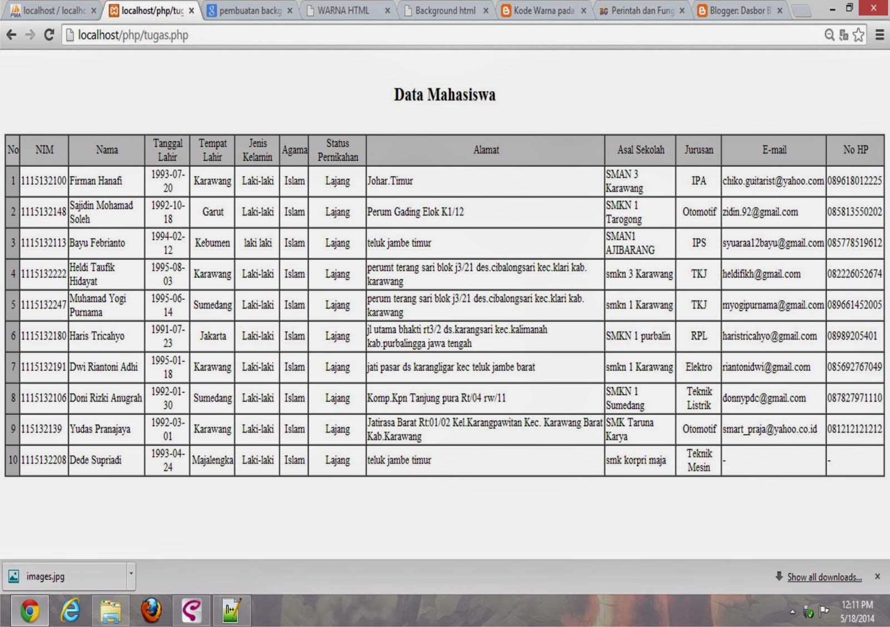This screenshot has height=627, width=890.
Task: Go back using the back arrow
Action: (11, 34)
